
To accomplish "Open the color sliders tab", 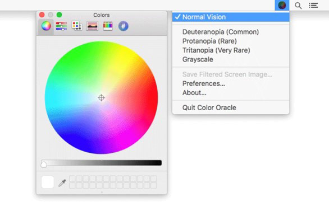I will click(x=61, y=26).
